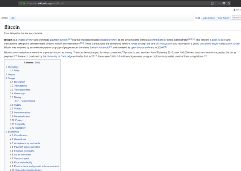Save page to Pocket icon

(224, 3)
